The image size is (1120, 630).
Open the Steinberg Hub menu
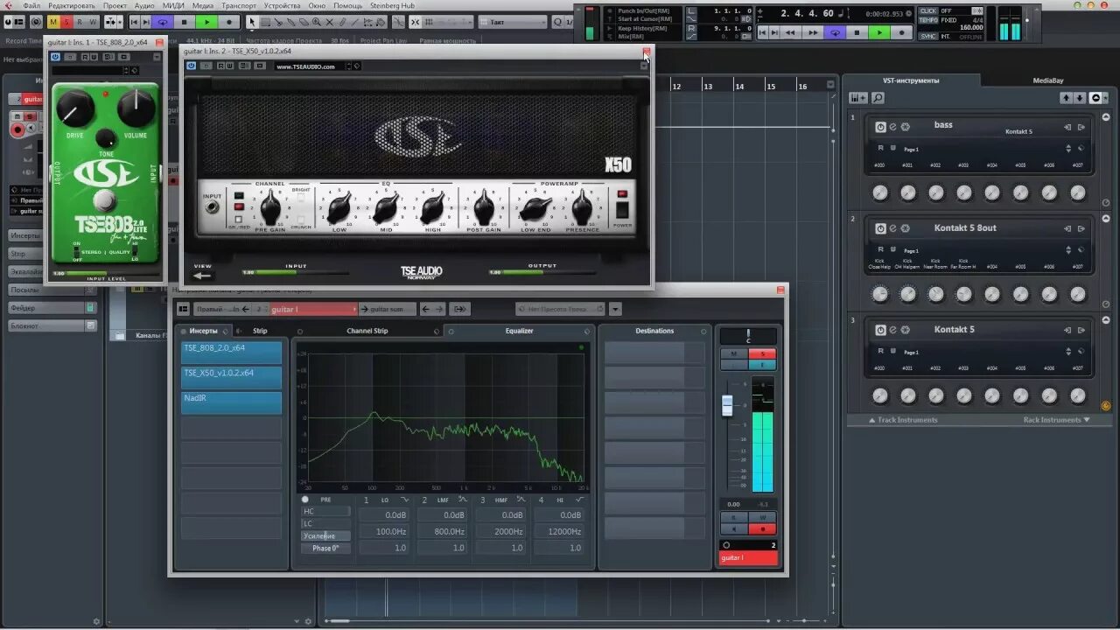[x=392, y=5]
